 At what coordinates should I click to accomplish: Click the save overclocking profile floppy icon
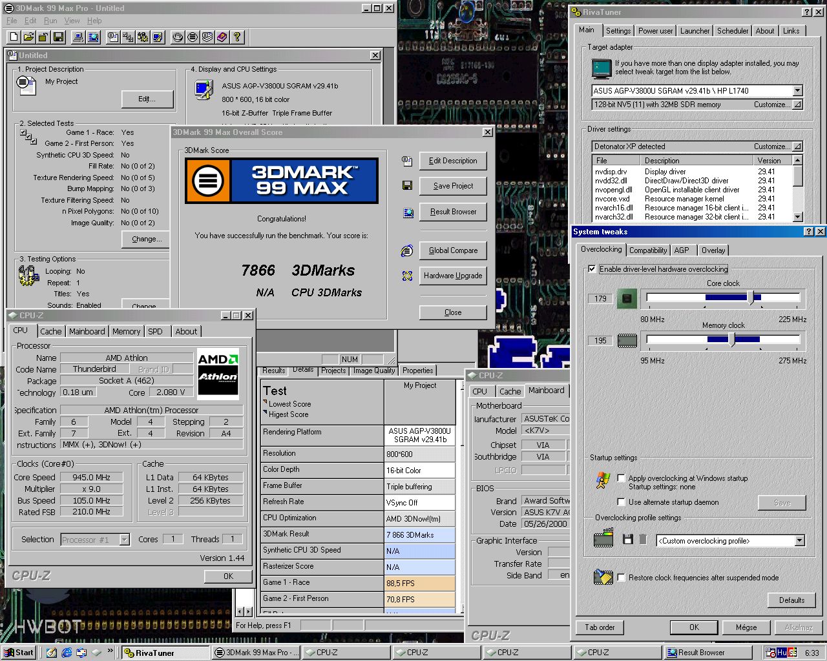627,539
